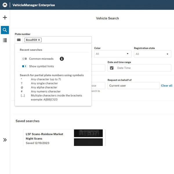Open the Color dropdown
This screenshot has height=174, width=174.
click(113, 54)
